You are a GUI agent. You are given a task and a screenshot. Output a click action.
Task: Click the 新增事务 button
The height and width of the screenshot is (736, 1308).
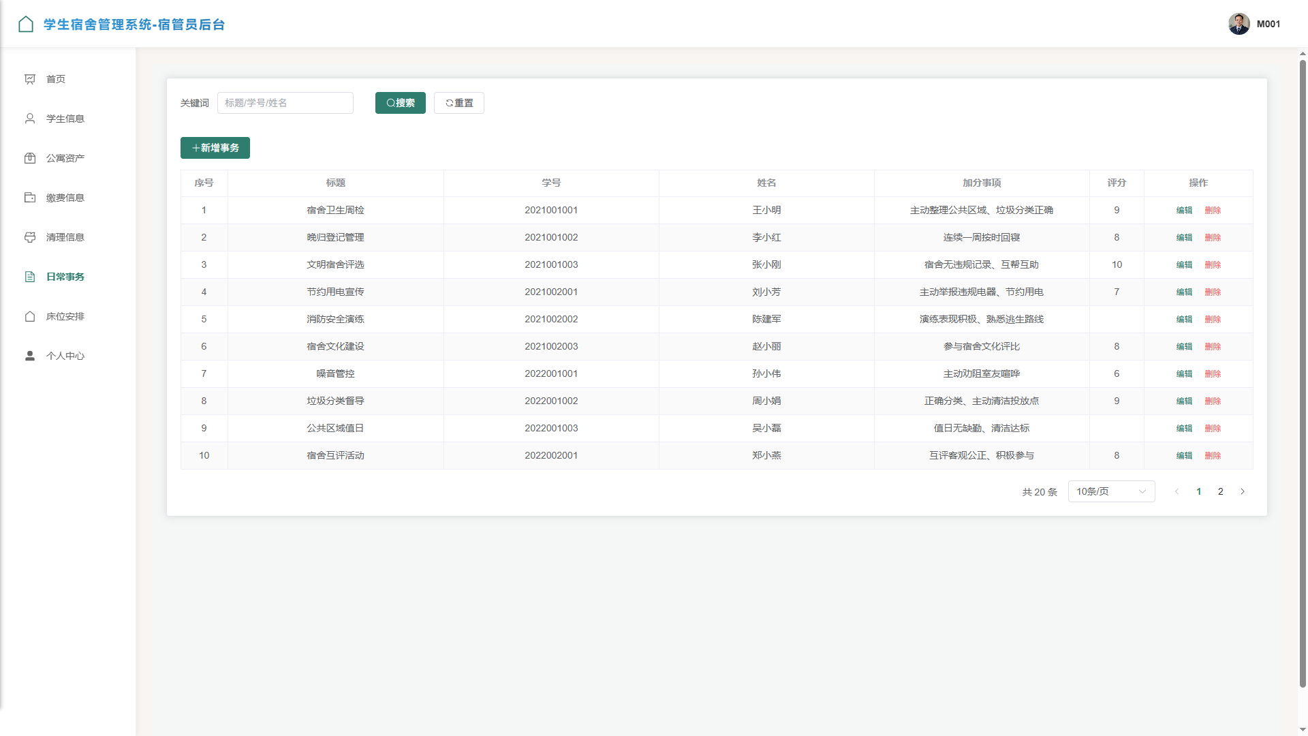[215, 148]
